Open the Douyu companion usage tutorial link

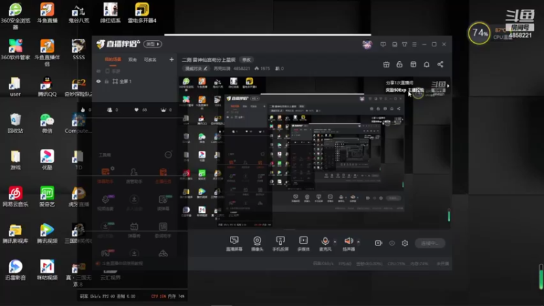(x=119, y=264)
